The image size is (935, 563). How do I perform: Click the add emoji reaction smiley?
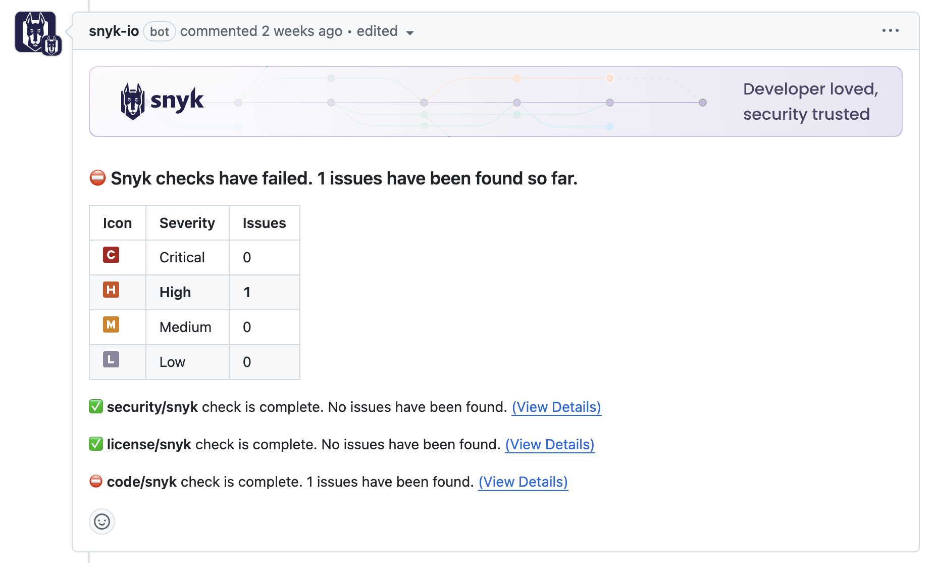102,521
